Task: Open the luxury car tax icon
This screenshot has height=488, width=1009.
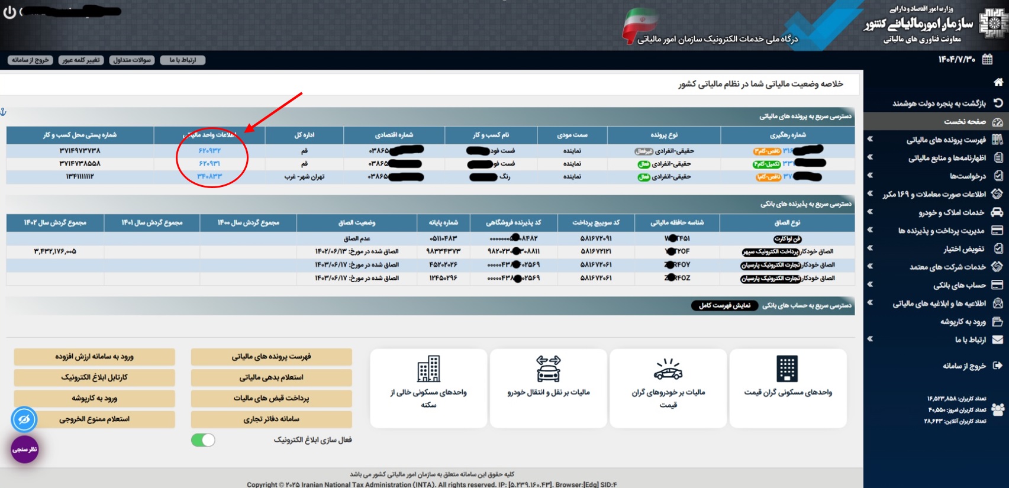Action: pyautogui.click(x=668, y=369)
